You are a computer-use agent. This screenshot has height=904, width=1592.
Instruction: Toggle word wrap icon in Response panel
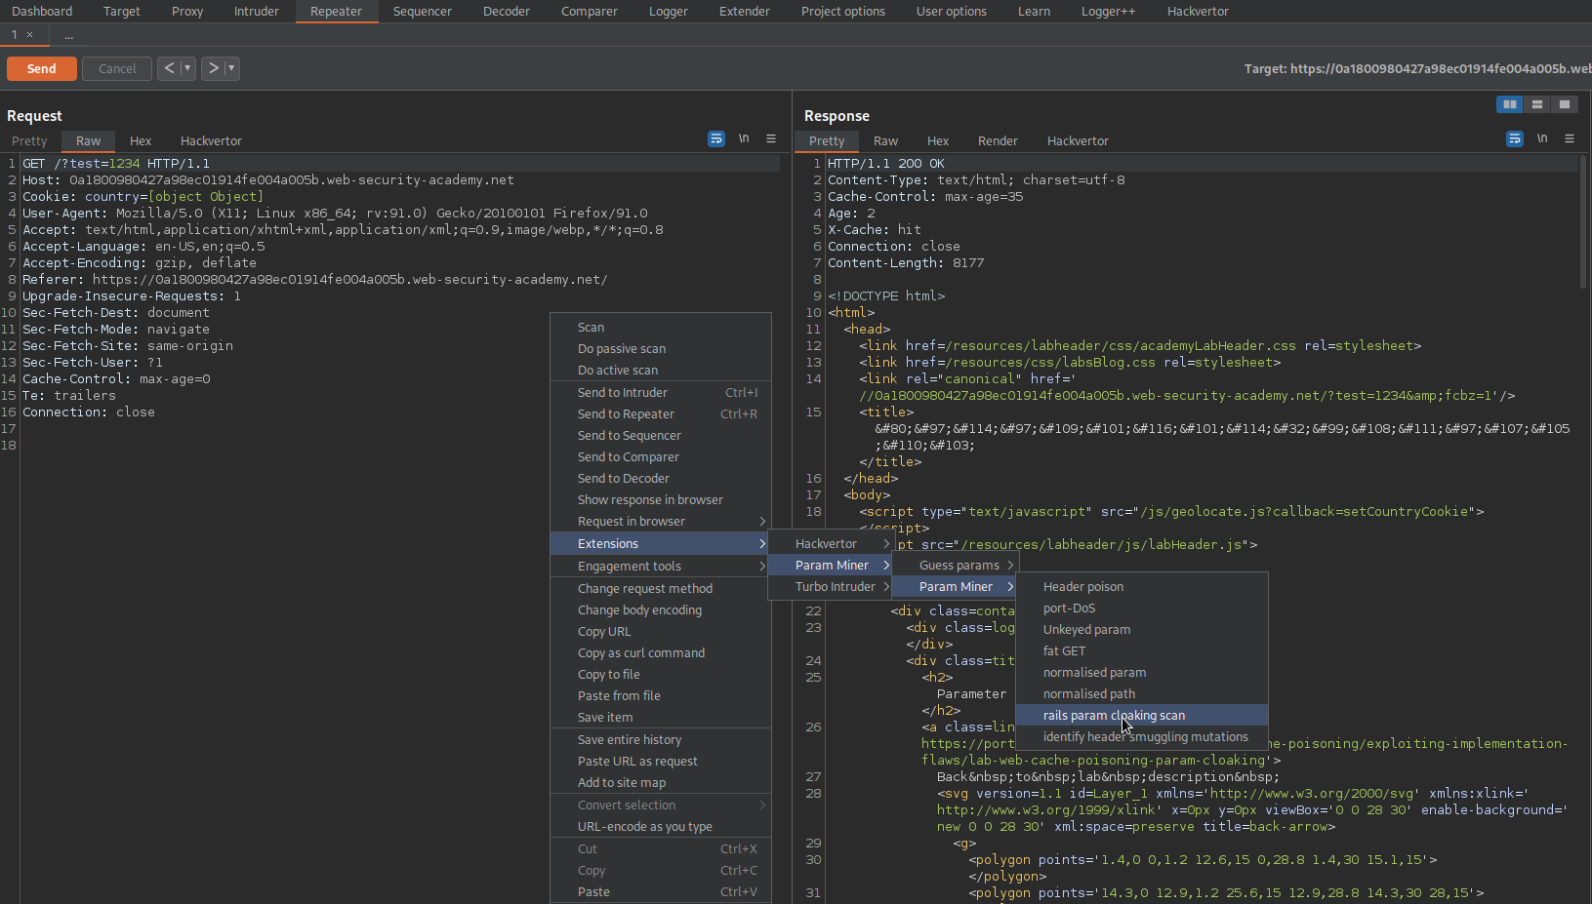[1515, 139]
